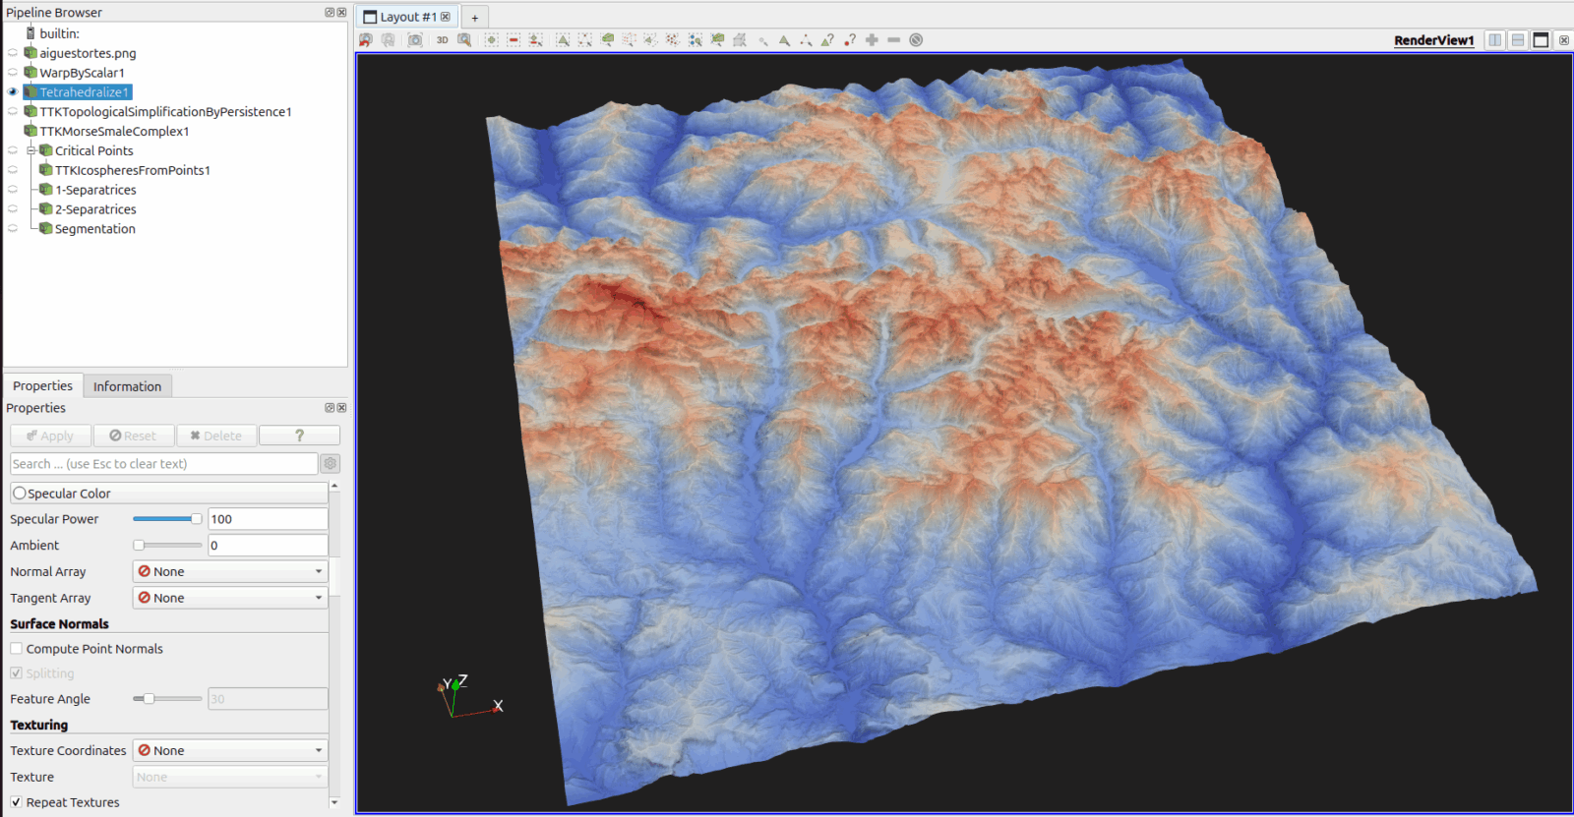Collapse the Critical Points tree node
This screenshot has height=817, width=1574.
30,150
